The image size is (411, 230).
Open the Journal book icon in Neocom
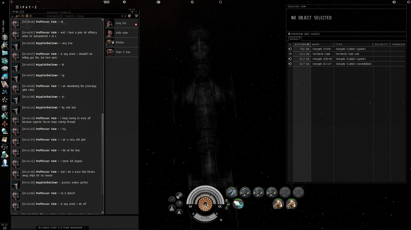5,139
